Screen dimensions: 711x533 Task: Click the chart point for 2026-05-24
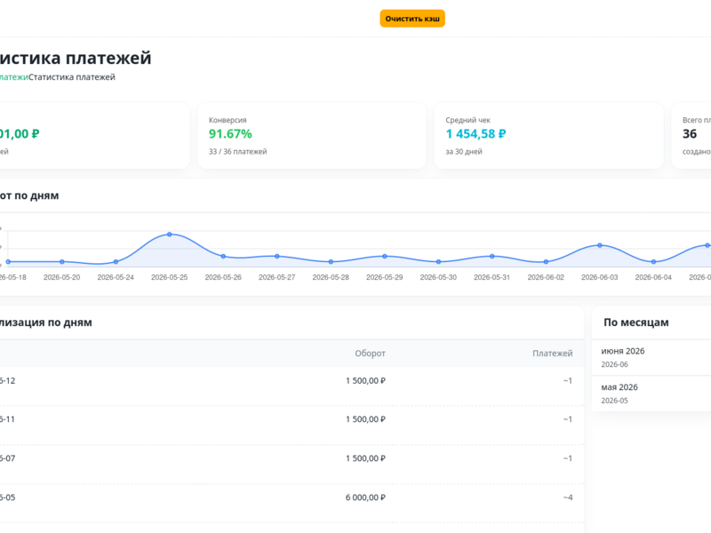coord(116,261)
